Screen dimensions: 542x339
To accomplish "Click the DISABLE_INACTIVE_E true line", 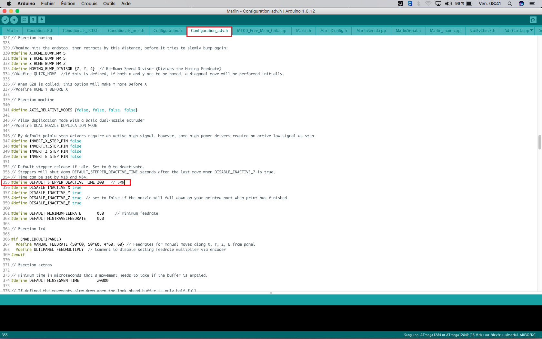I will point(46,203).
